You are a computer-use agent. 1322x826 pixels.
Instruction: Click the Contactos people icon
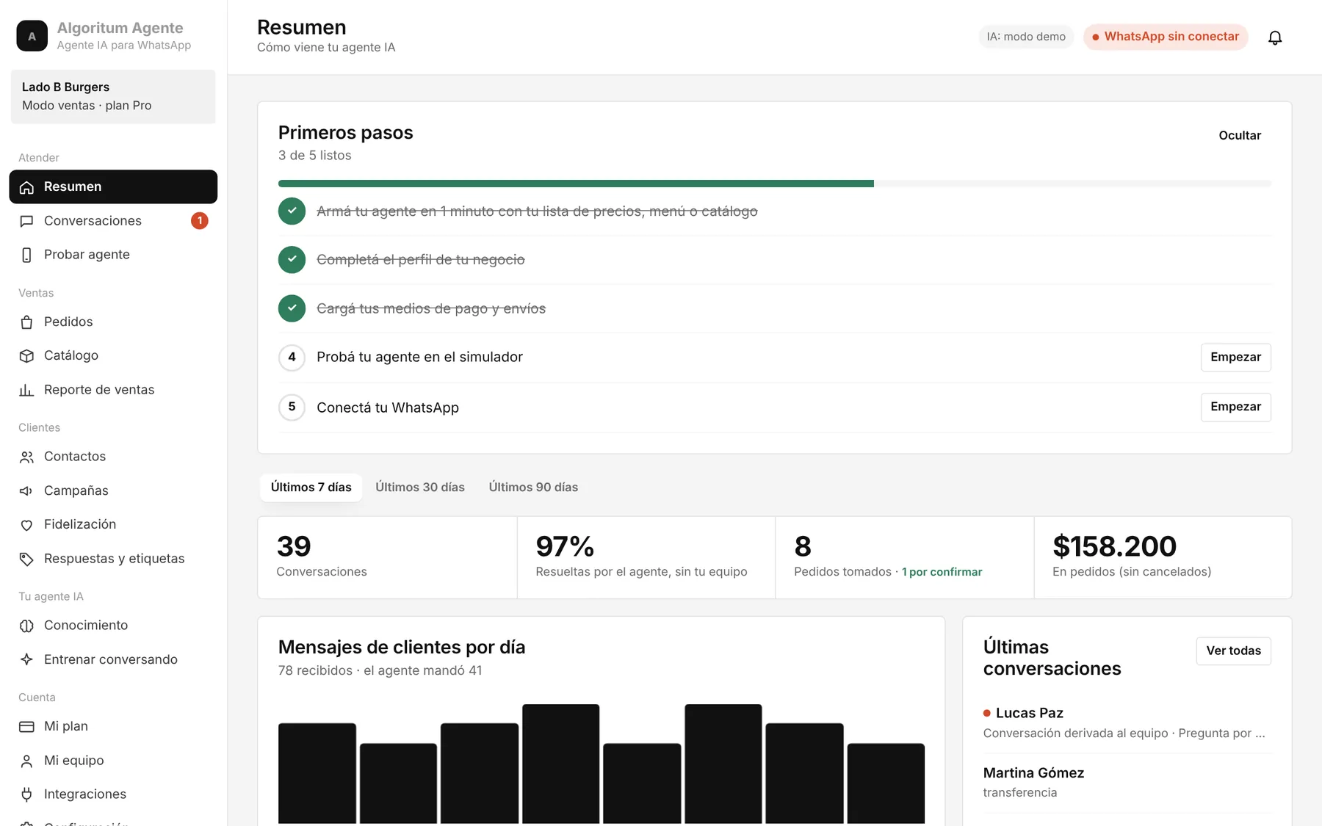pyautogui.click(x=26, y=457)
